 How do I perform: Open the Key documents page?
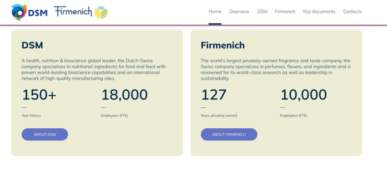[x=319, y=11]
